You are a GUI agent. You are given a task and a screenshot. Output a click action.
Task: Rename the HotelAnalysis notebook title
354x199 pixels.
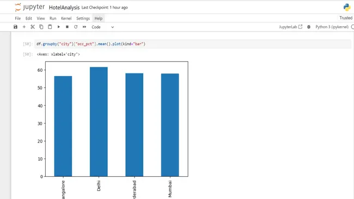[64, 8]
